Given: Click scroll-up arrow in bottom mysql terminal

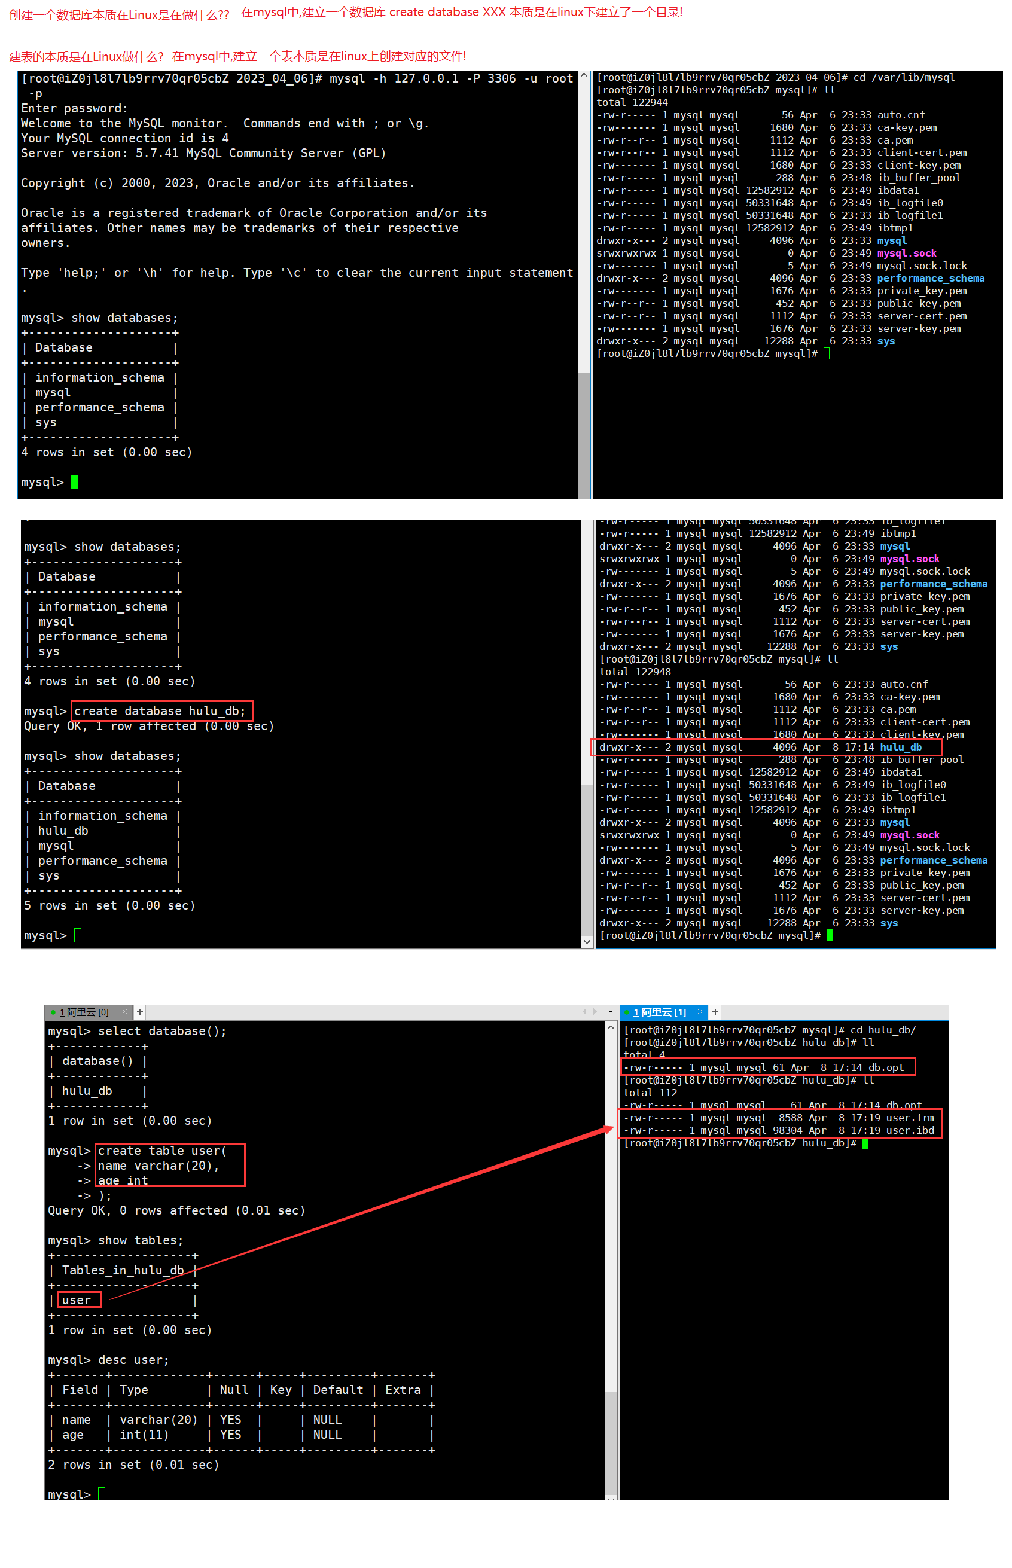Looking at the screenshot, I should pyautogui.click(x=611, y=1027).
